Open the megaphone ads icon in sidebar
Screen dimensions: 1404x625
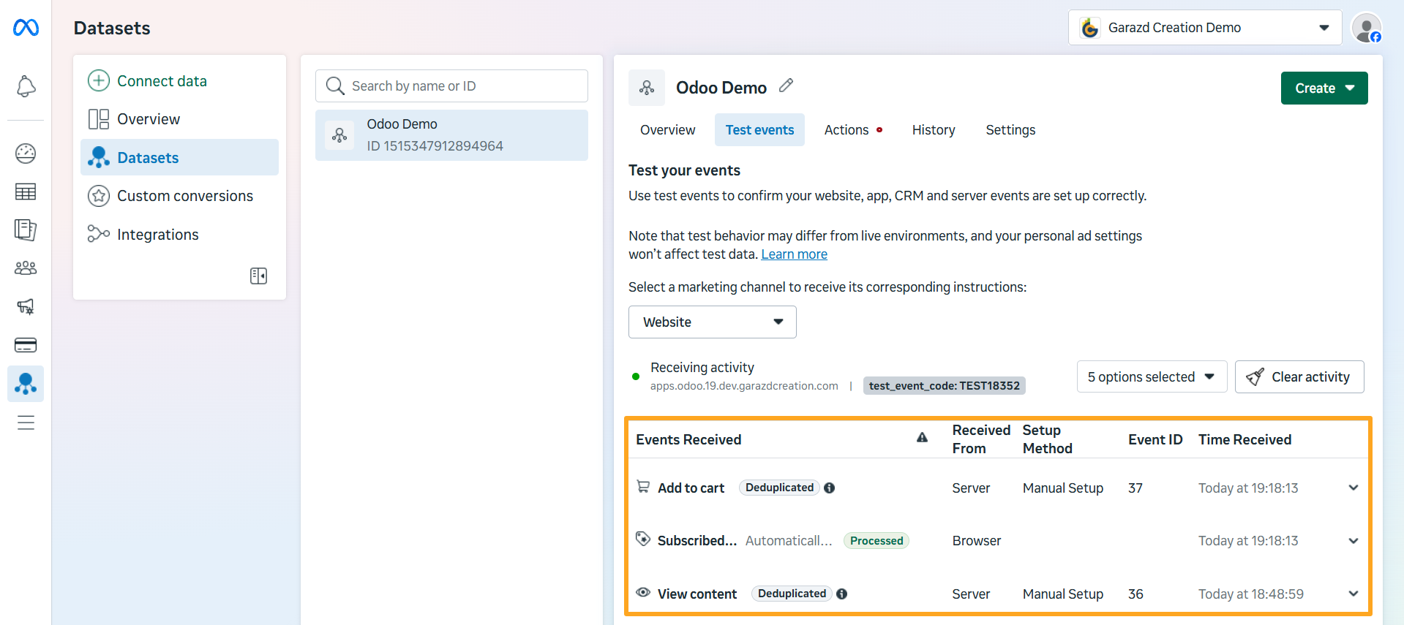coord(26,306)
